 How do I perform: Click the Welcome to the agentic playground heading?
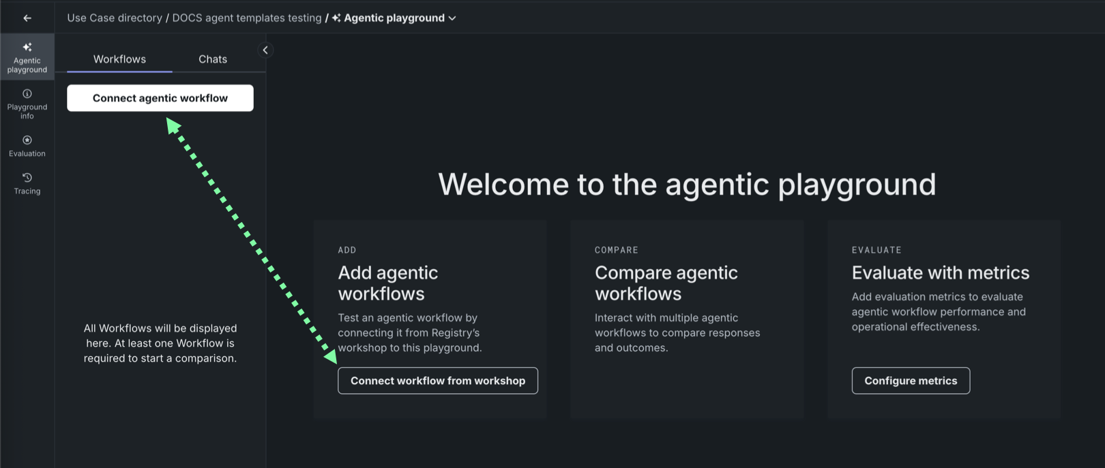point(687,184)
